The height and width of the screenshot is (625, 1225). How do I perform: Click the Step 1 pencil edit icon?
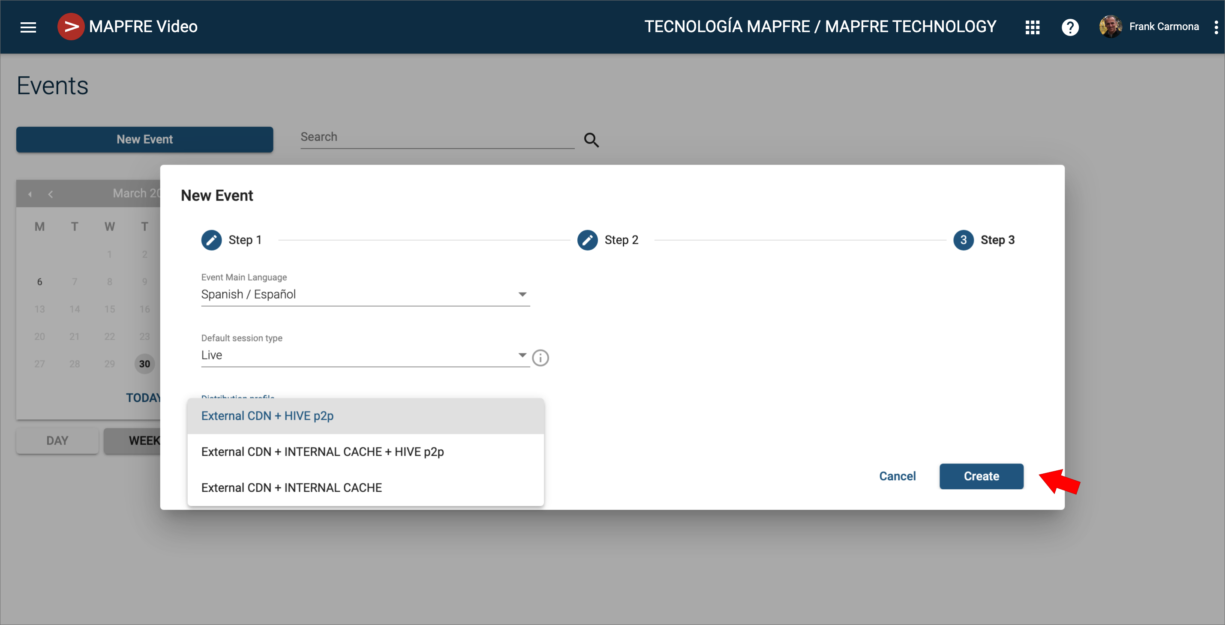click(212, 240)
